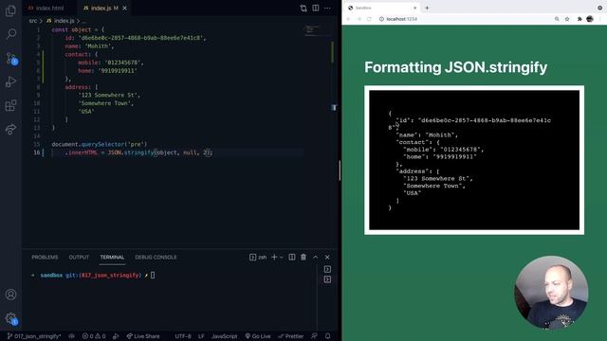Viewport: 607px width, 341px height.
Task: Switch to the DEBUG CONSOLE panel tab
Action: coord(156,257)
